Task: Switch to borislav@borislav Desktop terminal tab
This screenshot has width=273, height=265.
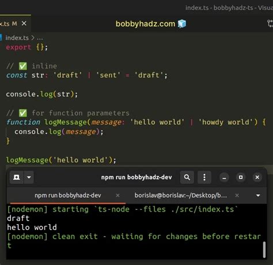Action: (181, 195)
